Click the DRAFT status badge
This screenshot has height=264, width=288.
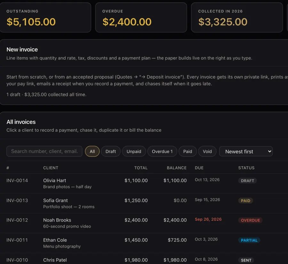(x=247, y=181)
